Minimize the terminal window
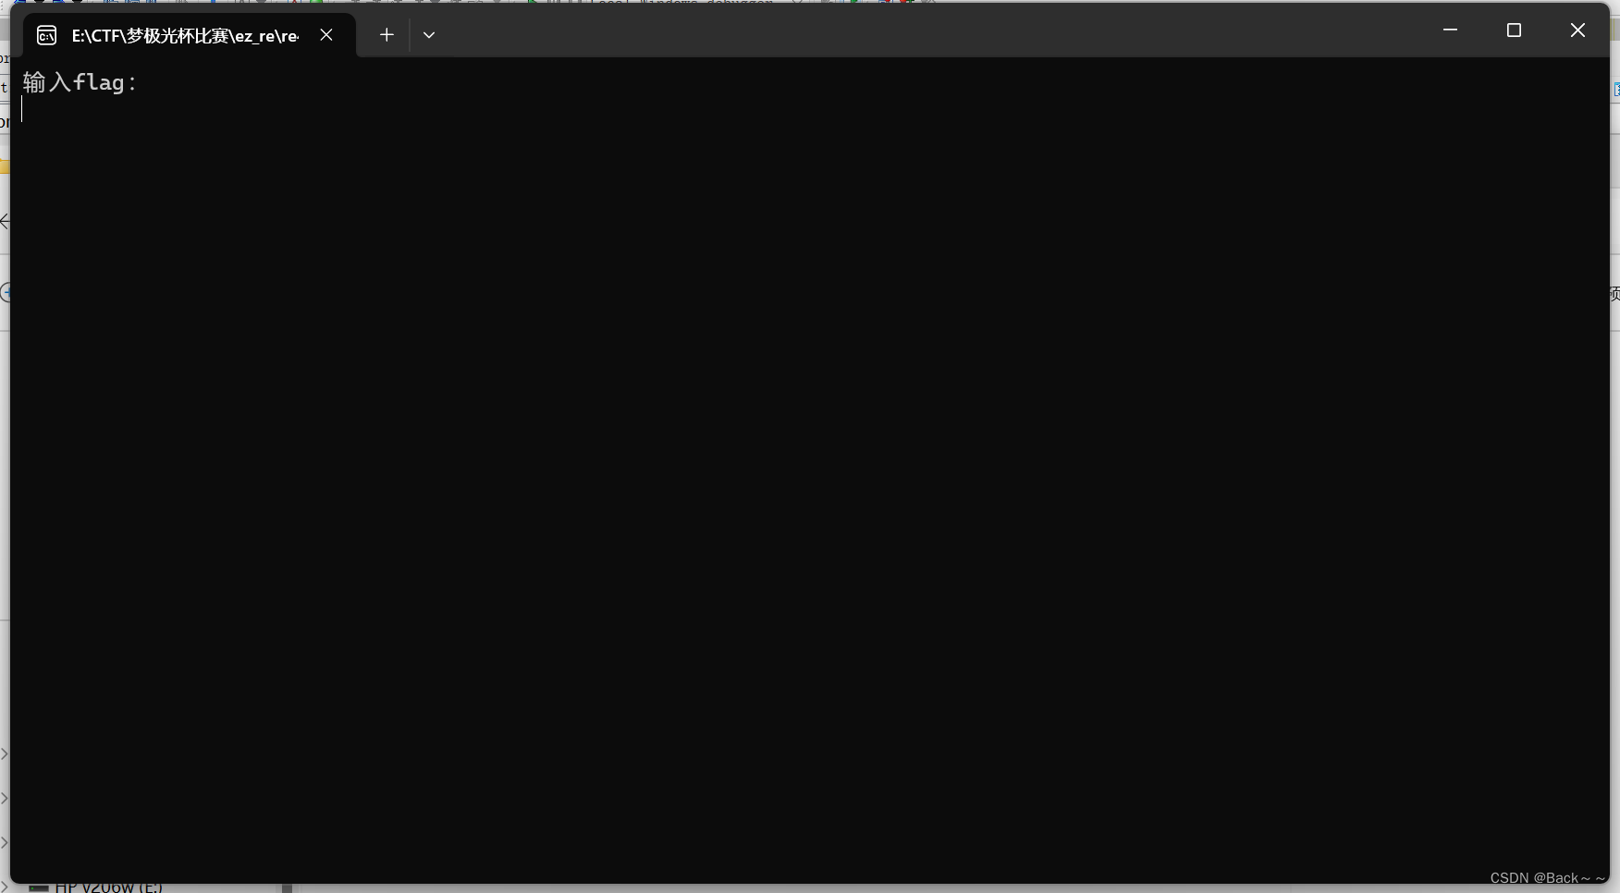The height and width of the screenshot is (893, 1620). point(1450,31)
